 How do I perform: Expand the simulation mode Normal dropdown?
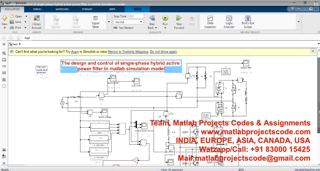tap(141, 22)
